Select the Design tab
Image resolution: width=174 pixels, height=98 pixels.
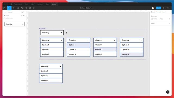pos(153,12)
